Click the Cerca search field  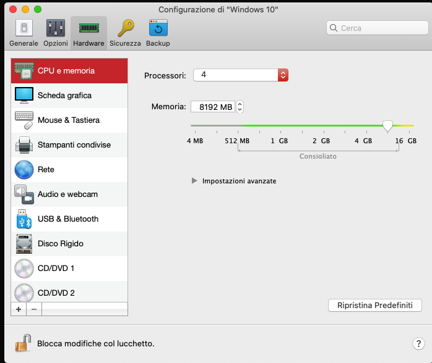click(x=378, y=28)
